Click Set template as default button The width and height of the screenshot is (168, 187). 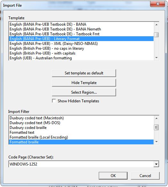[x=84, y=73]
